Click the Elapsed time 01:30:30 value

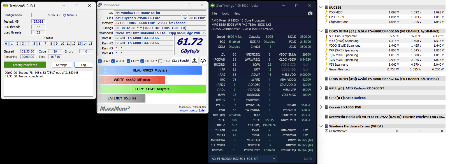click(28, 51)
